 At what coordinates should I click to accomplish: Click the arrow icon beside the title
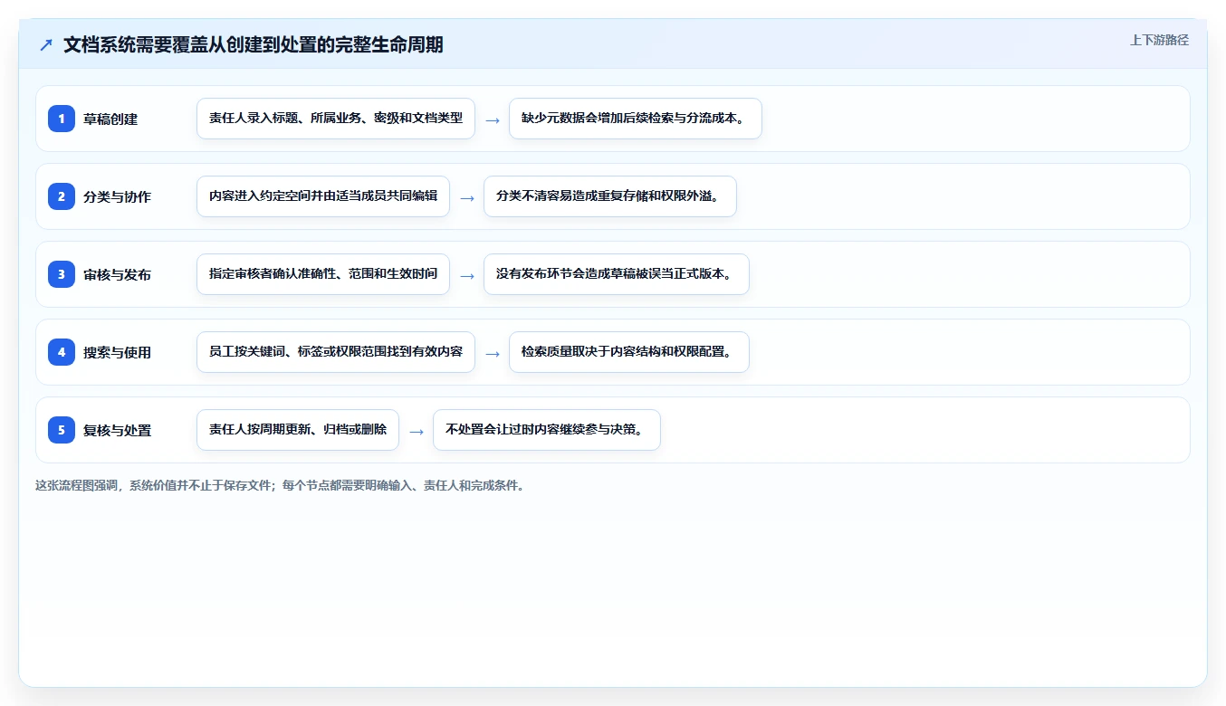(x=46, y=44)
